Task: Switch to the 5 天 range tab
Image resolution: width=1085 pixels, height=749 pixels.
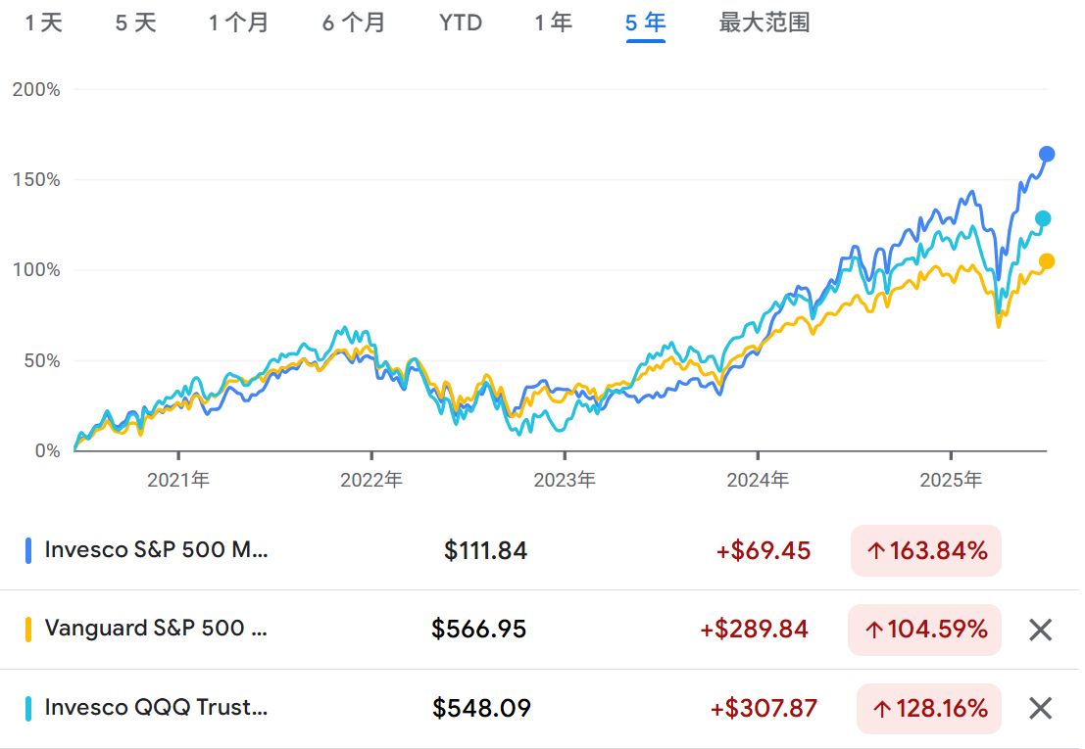Action: coord(135,23)
